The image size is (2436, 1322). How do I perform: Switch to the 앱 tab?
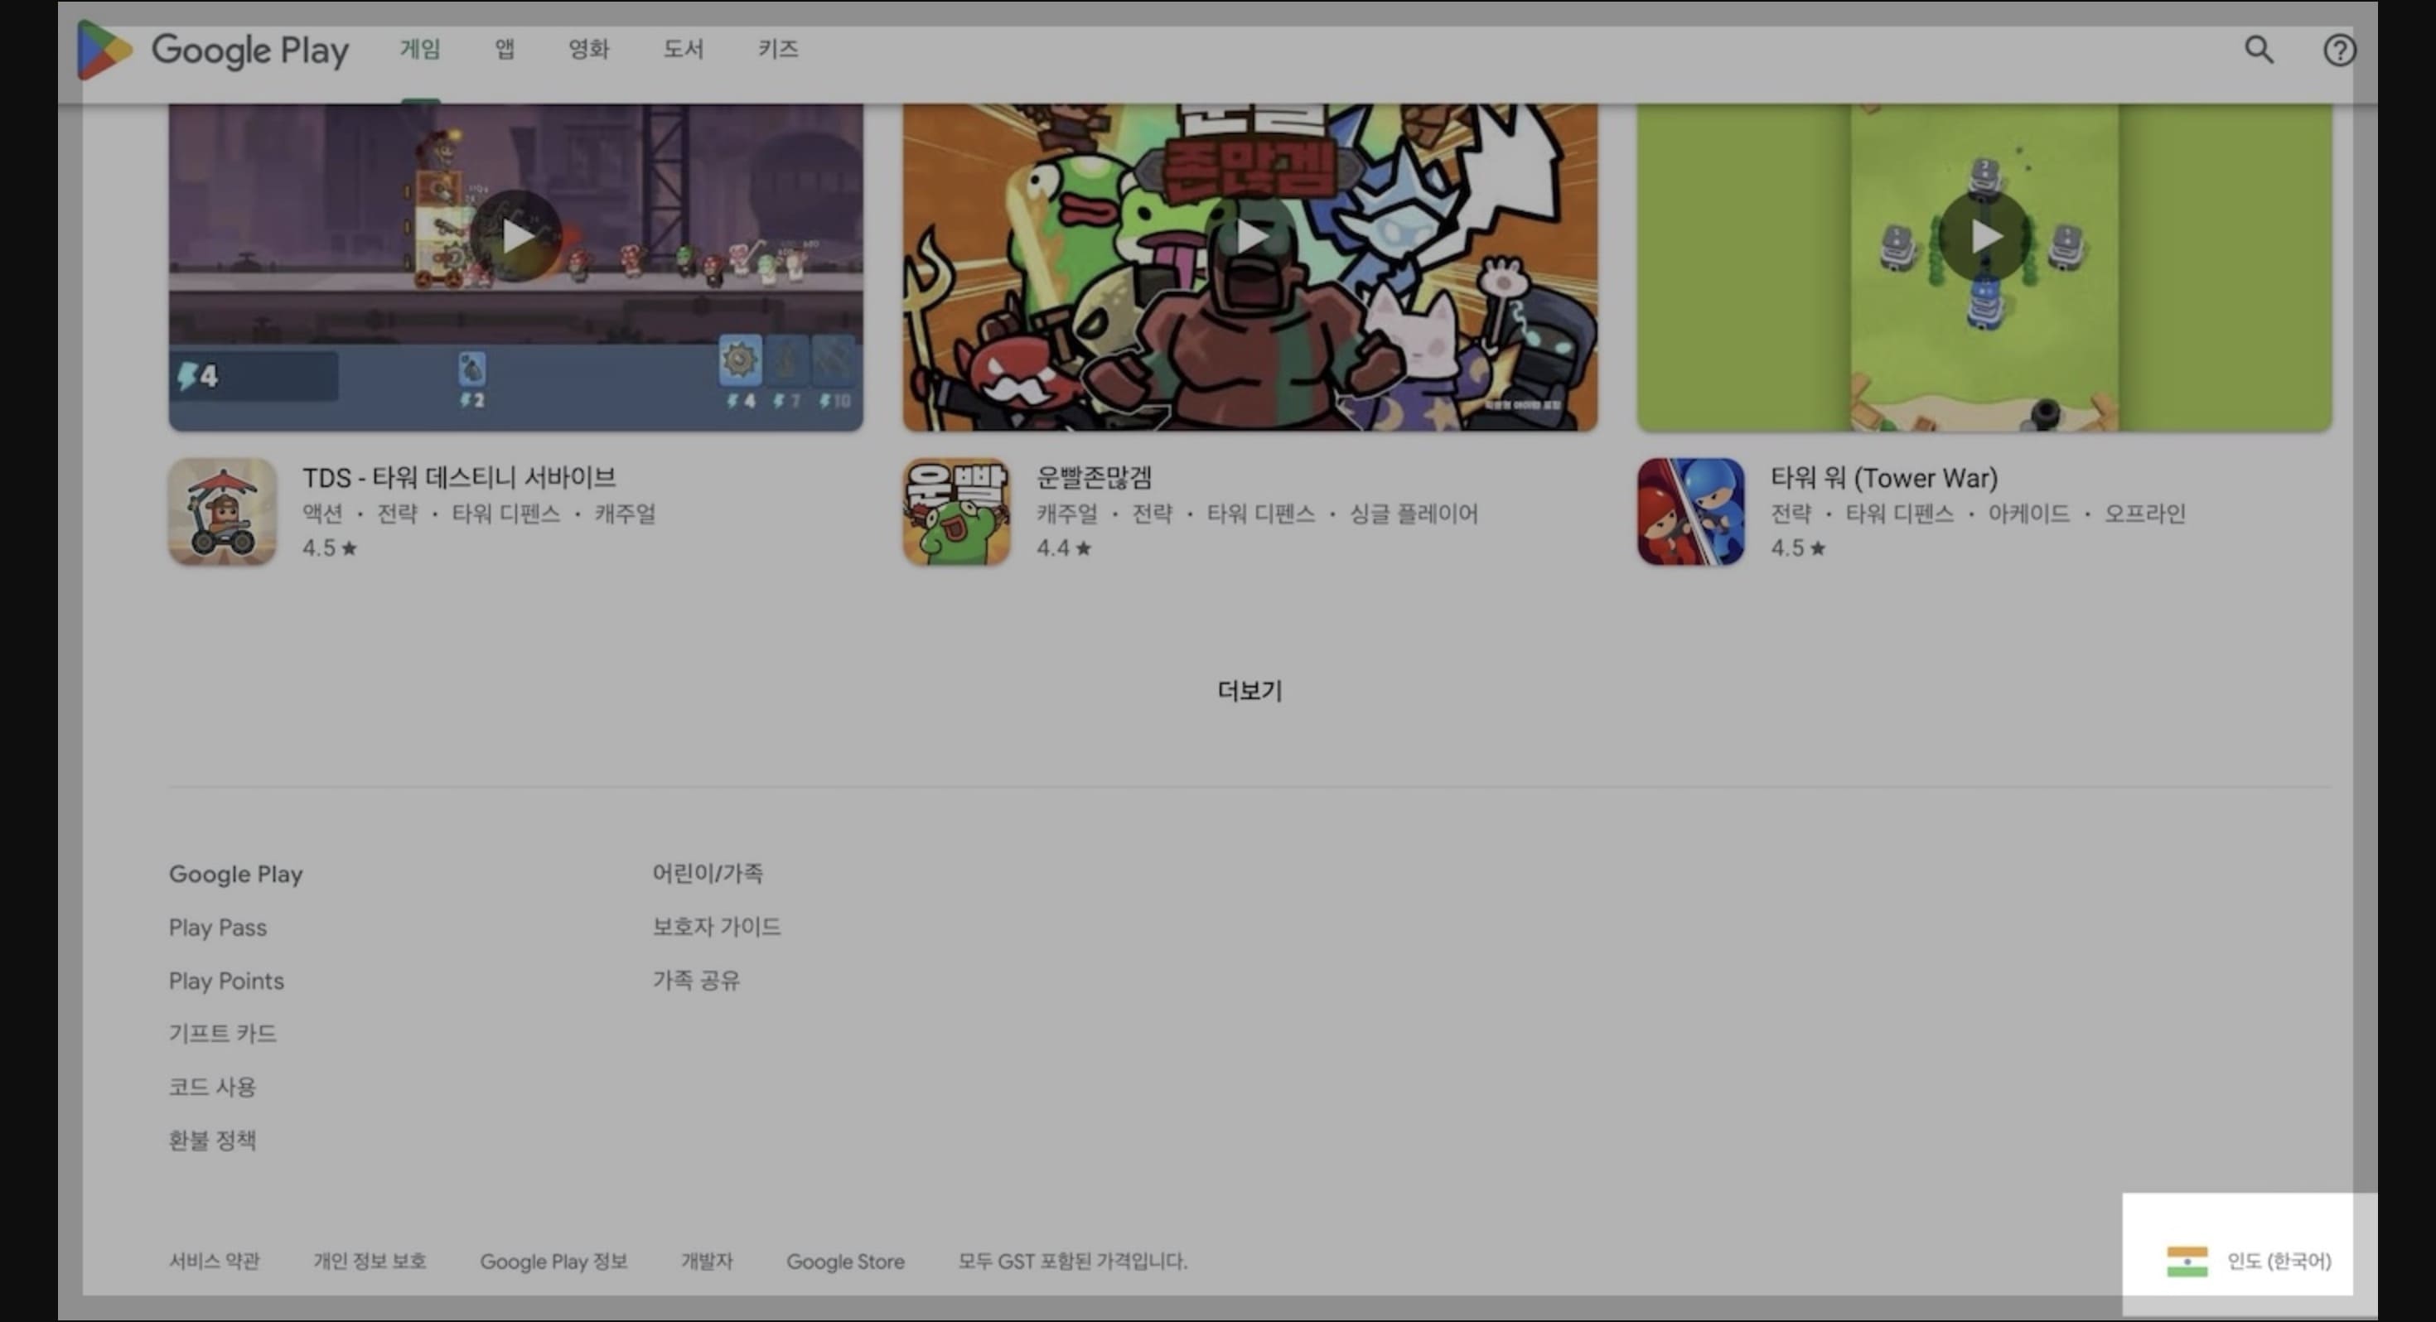(505, 49)
